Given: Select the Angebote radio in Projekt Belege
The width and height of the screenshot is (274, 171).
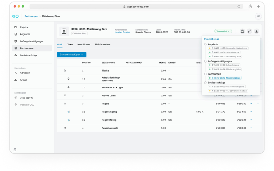Looking at the screenshot, I should click(205, 44).
